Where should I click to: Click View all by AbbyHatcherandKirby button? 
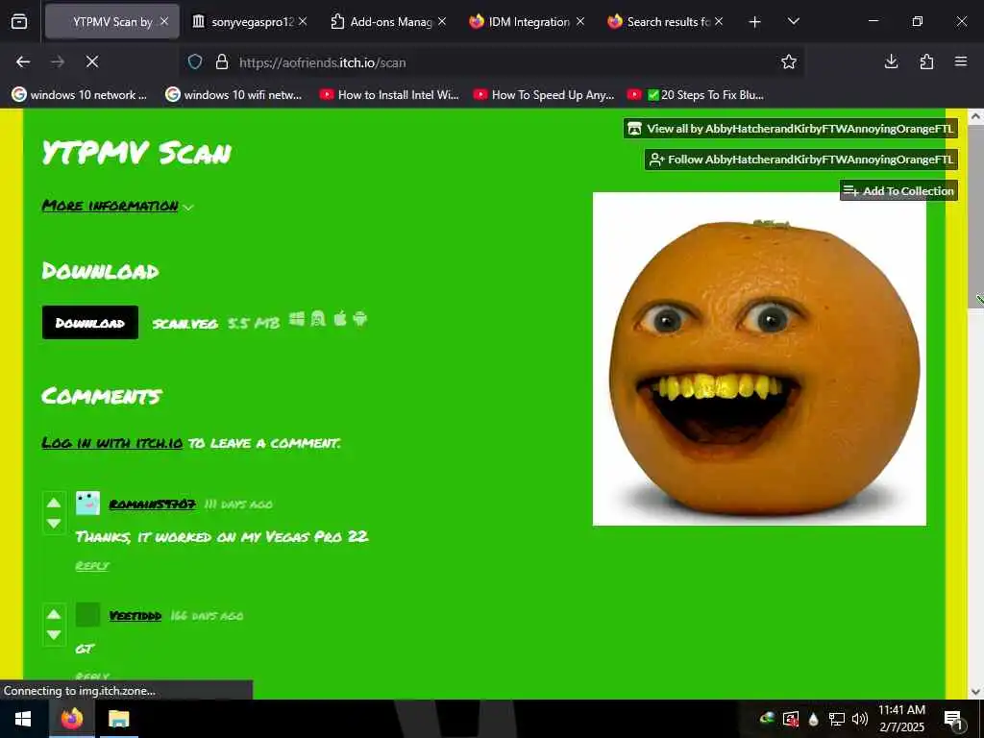791,129
